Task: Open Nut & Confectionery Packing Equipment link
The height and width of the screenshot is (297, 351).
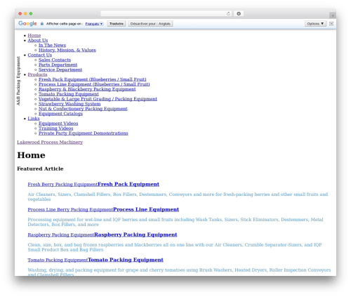Action: [x=83, y=109]
